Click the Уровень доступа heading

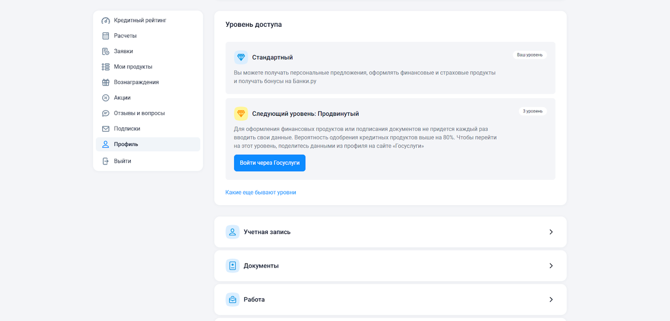pos(253,25)
